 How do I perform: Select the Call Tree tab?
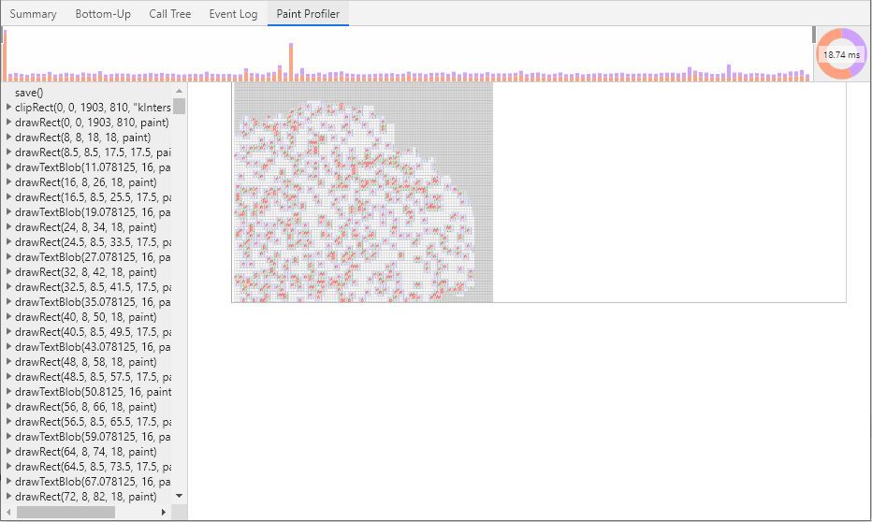(x=169, y=14)
